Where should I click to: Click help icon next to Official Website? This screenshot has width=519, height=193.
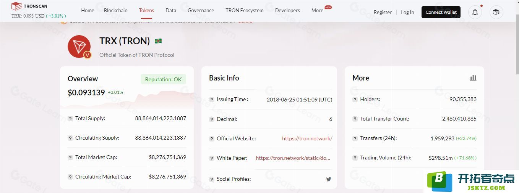pyautogui.click(x=212, y=139)
